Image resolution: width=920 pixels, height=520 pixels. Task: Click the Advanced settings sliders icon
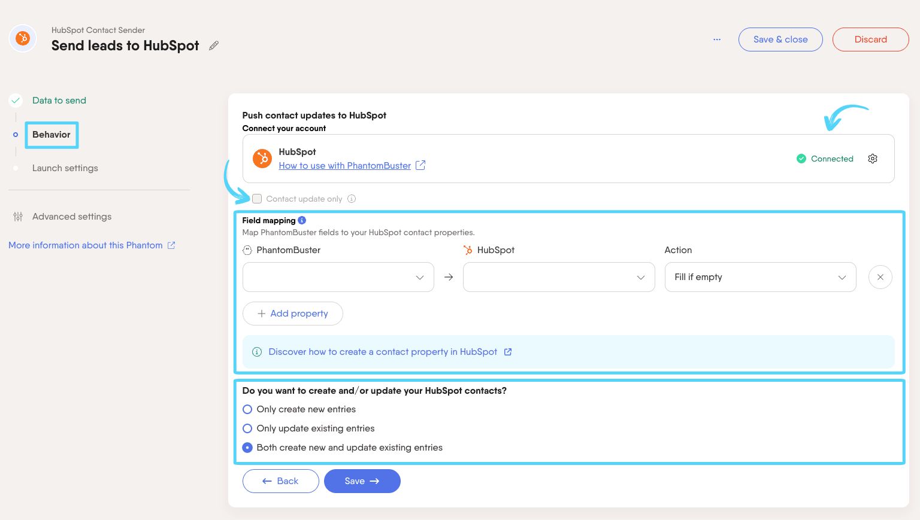pyautogui.click(x=18, y=217)
